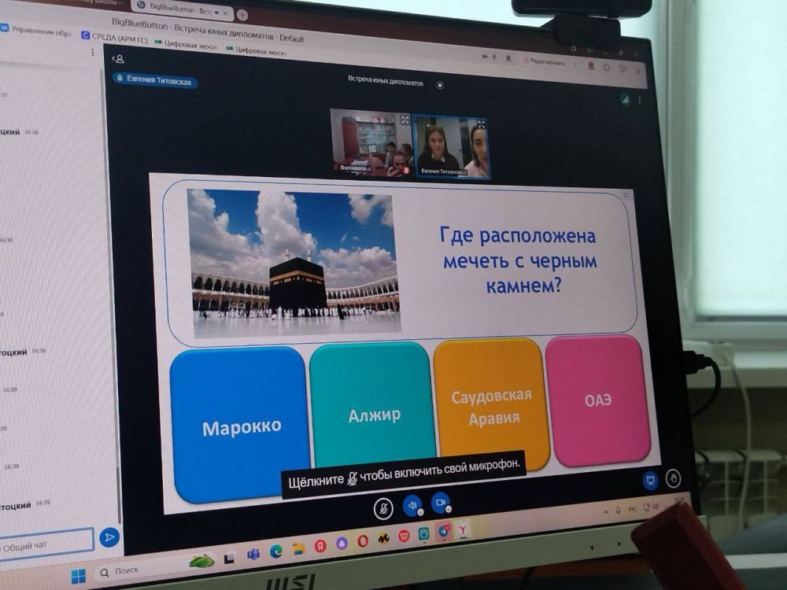Expand the Волнавака webcam to fullscreen
The height and width of the screenshot is (590, 787).
[x=405, y=120]
